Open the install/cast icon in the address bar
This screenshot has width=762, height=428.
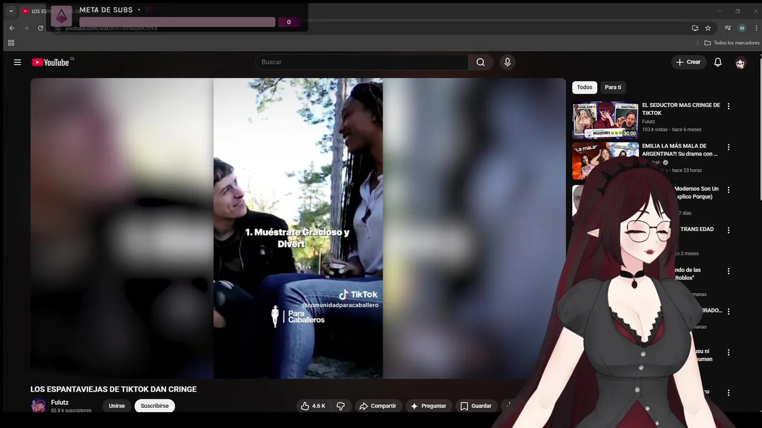(695, 28)
